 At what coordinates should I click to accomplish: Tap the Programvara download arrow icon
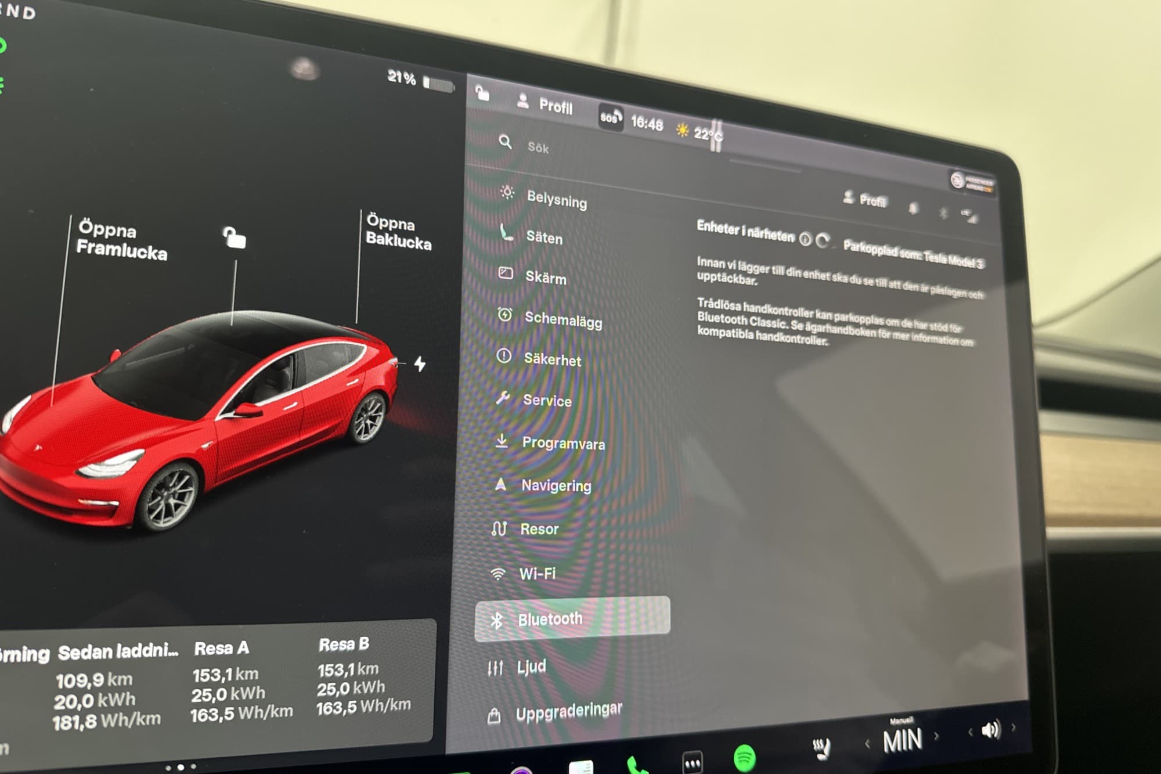point(502,441)
